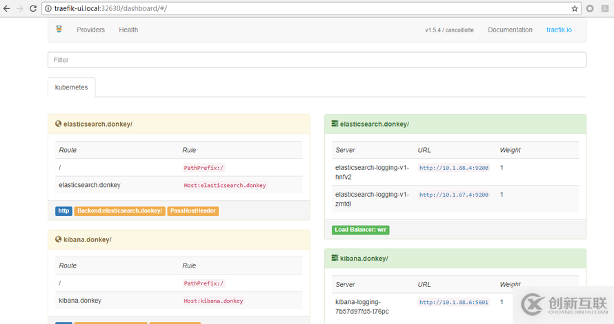
Task: Visit the traefik.io link
Action: pyautogui.click(x=559, y=30)
